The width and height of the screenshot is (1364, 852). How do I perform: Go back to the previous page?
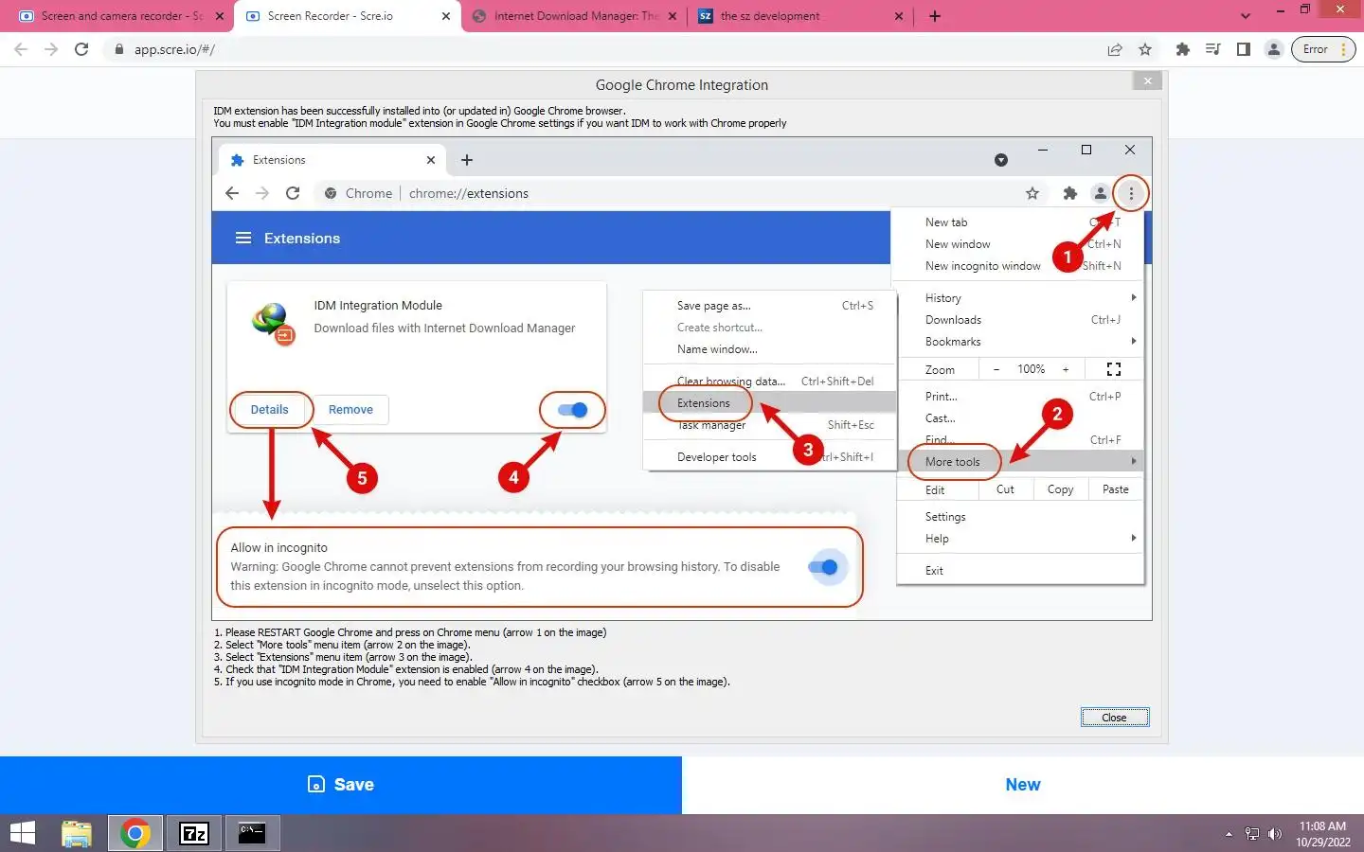coord(21,49)
